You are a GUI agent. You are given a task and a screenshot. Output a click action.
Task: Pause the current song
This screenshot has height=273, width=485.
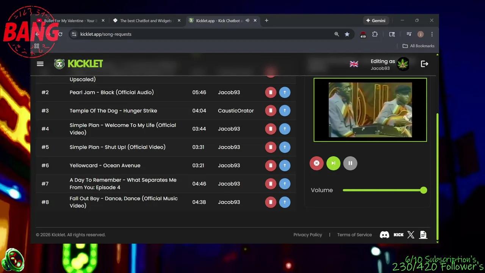coord(350,163)
